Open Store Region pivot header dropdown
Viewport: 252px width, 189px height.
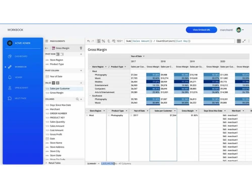click(106, 67)
